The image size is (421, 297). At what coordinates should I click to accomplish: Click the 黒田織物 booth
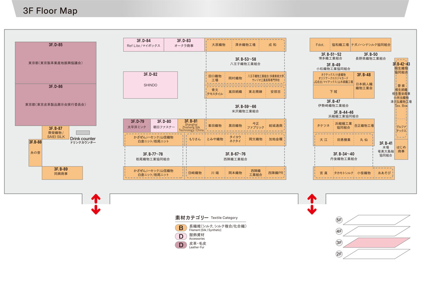point(235,126)
